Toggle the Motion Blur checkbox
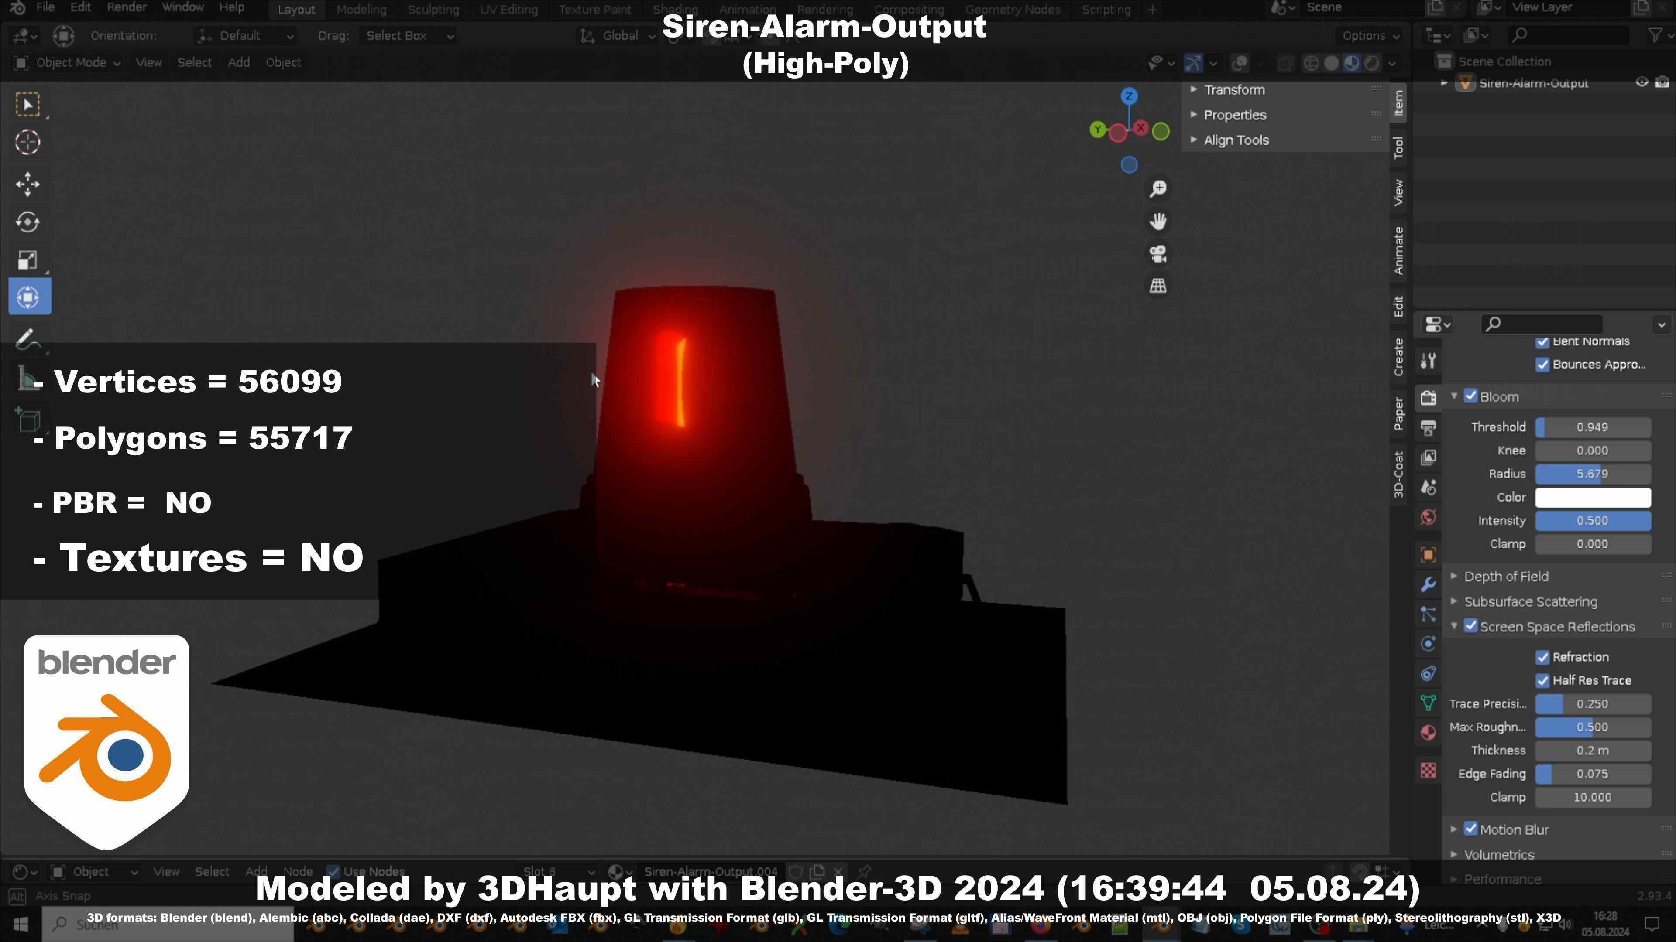 (1470, 829)
